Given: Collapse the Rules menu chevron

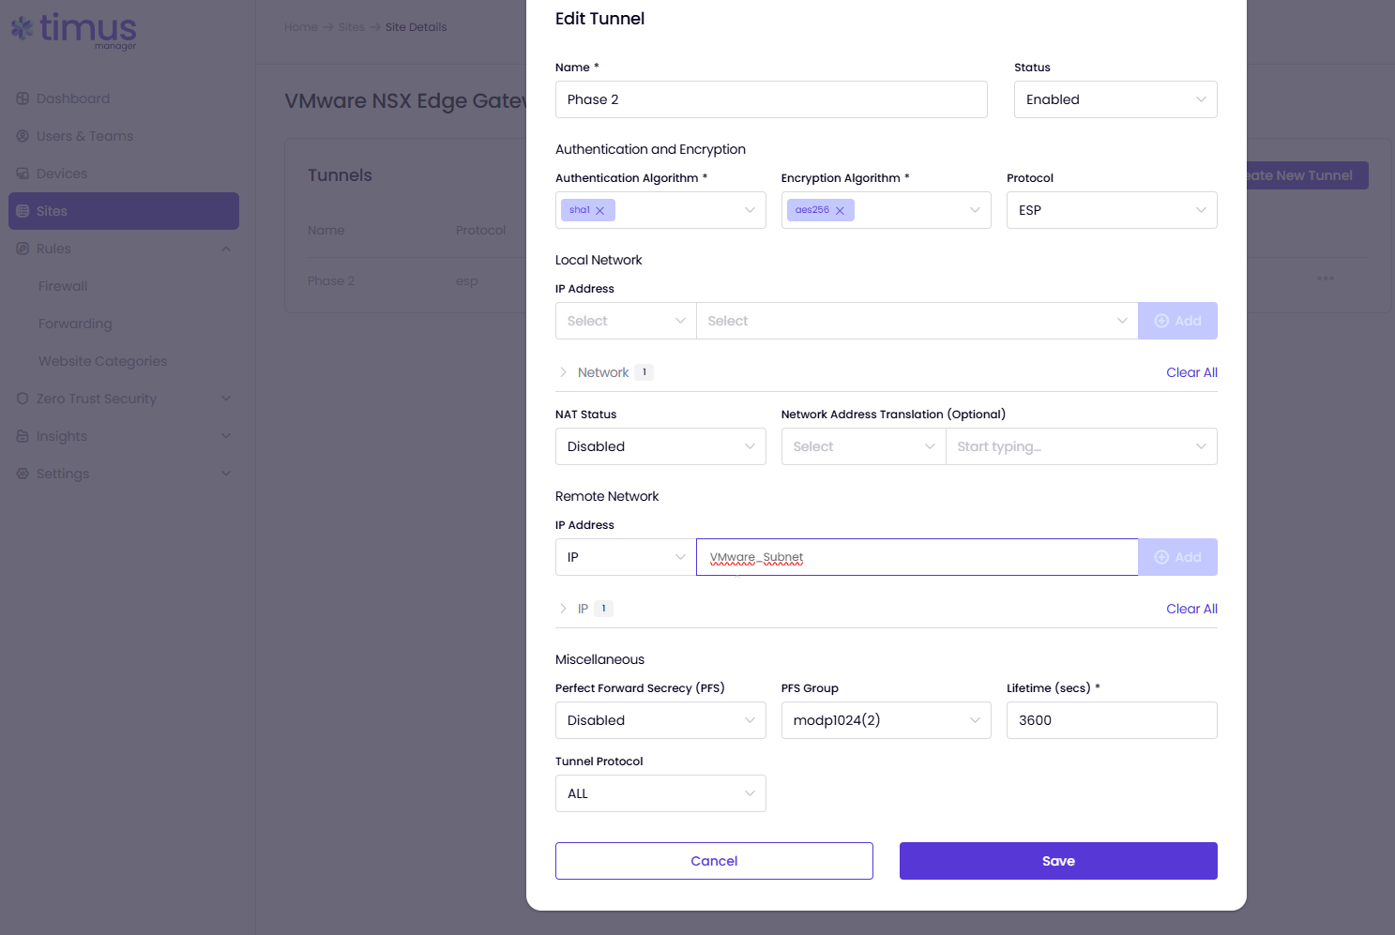Looking at the screenshot, I should click(x=226, y=249).
